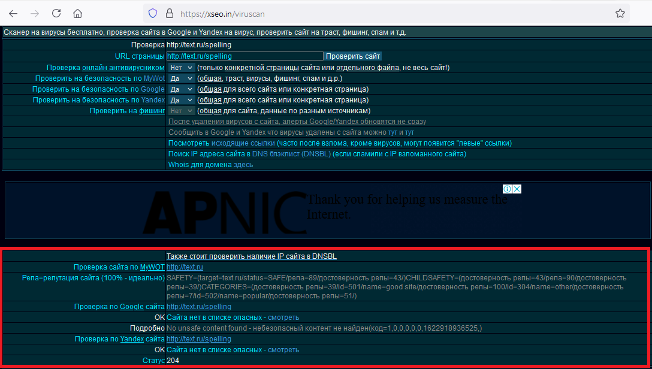The height and width of the screenshot is (369, 652).
Task: Expand the online antivirus dropdown set to Нет
Action: 181,68
